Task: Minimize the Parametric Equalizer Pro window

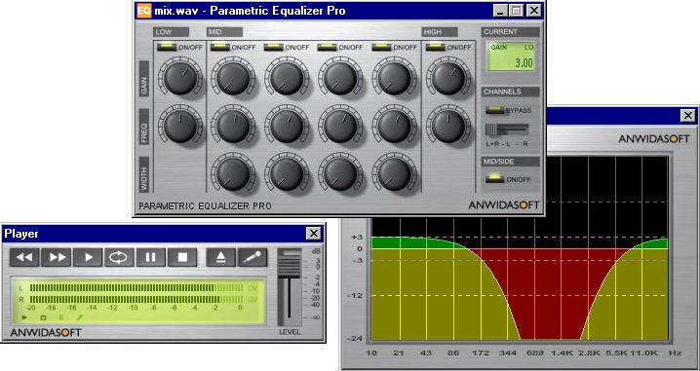Action: (500, 11)
